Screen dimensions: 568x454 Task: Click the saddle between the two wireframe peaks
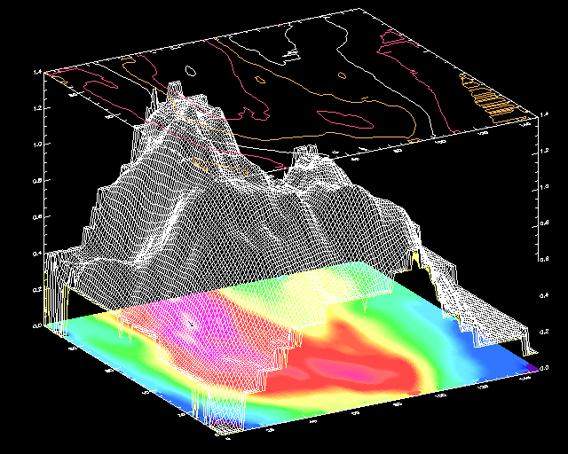click(266, 177)
